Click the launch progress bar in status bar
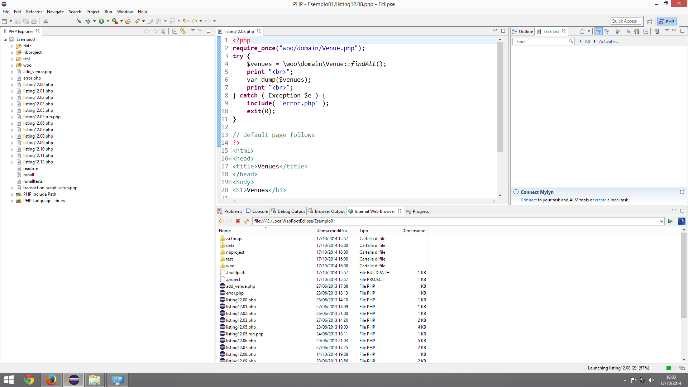The image size is (688, 387). click(x=671, y=368)
